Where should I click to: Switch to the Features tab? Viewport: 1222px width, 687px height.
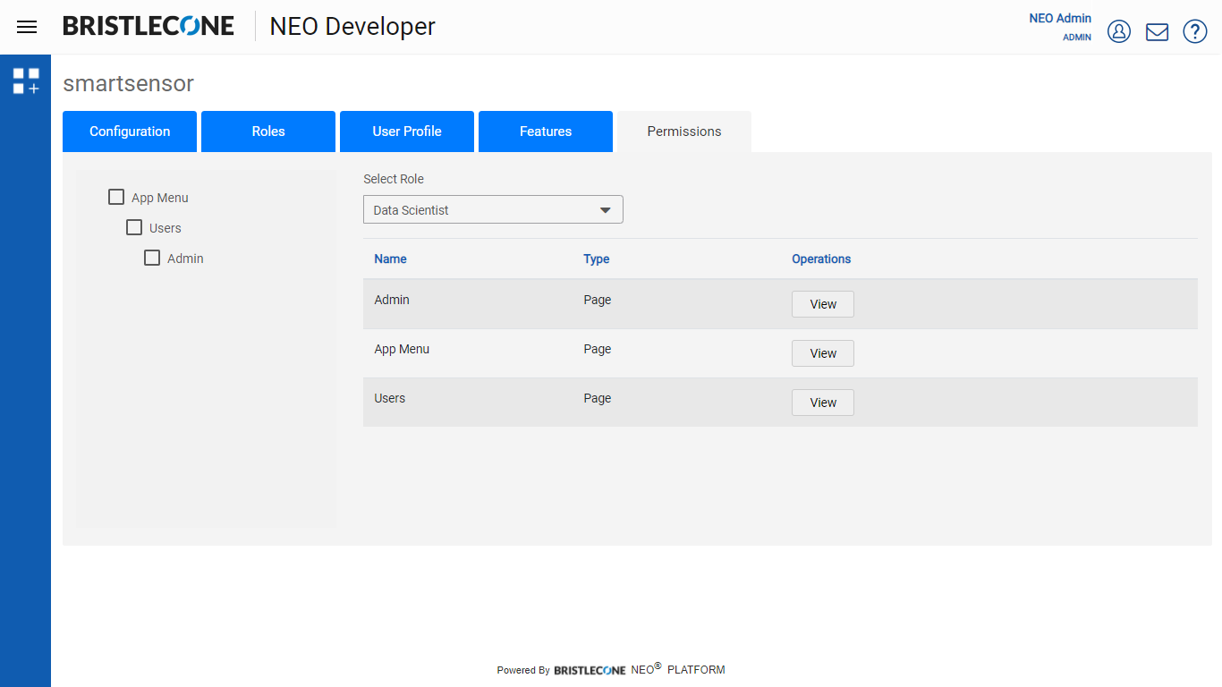coord(546,131)
